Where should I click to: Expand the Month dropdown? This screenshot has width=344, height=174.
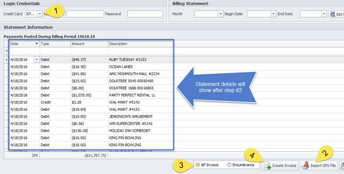(221, 14)
